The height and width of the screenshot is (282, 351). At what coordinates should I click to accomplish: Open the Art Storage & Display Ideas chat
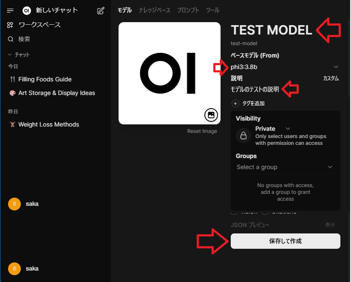57,93
